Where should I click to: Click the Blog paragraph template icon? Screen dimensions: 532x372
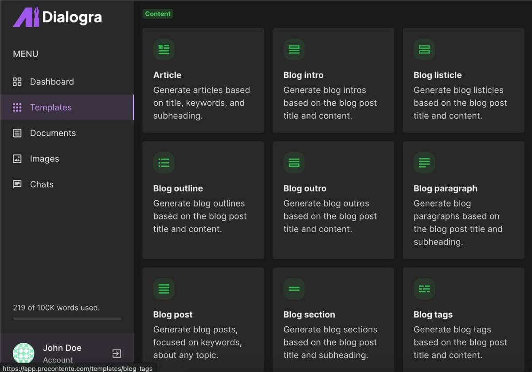(424, 163)
